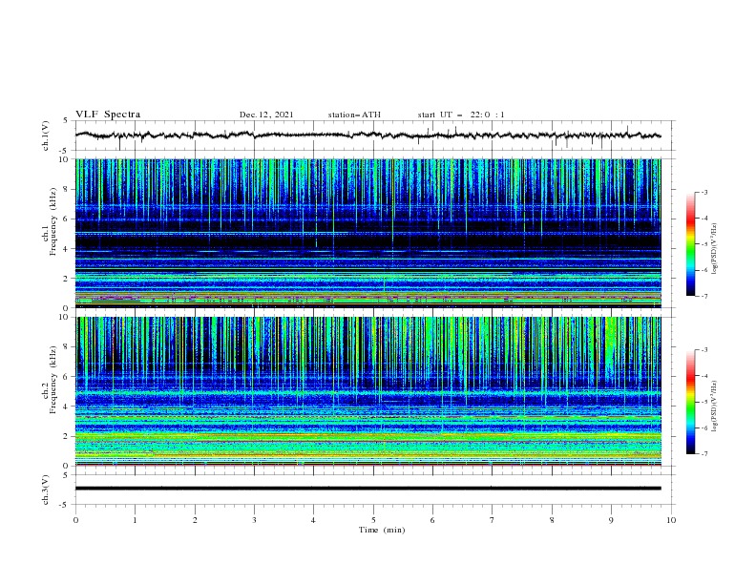Click time axis tick label "5"

[x=373, y=520]
